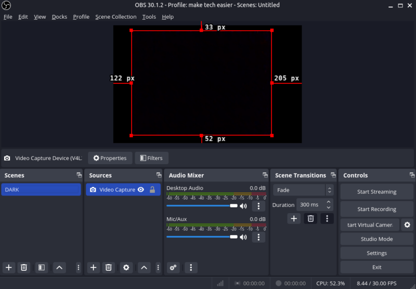The height and width of the screenshot is (289, 416).
Task: Adjust the Desktop Audio volume slider
Action: pyautogui.click(x=202, y=206)
